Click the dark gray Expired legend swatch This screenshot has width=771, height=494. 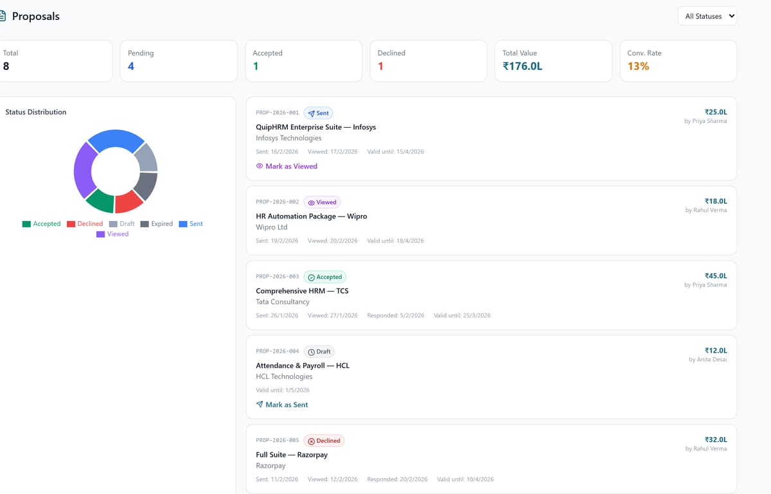[145, 224]
